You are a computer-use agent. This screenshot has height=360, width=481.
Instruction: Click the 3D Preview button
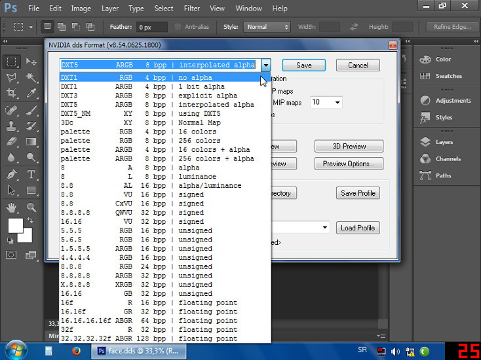[x=349, y=146]
